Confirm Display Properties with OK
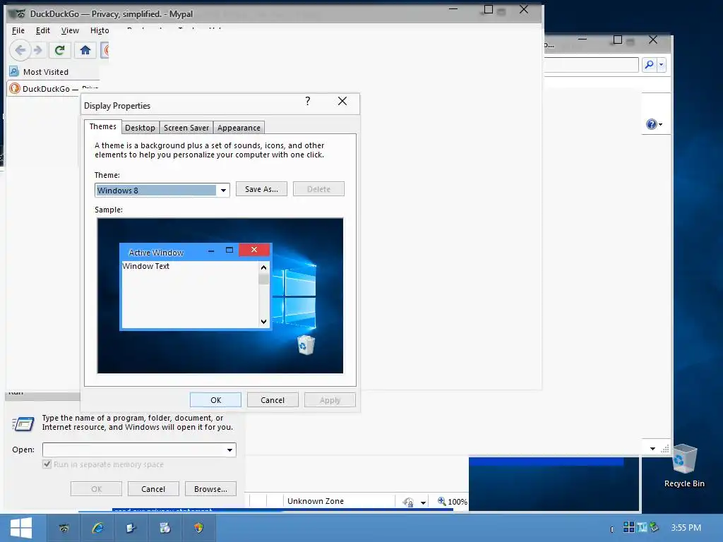 click(216, 400)
